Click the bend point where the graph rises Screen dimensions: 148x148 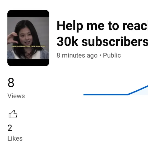click(x=128, y=95)
